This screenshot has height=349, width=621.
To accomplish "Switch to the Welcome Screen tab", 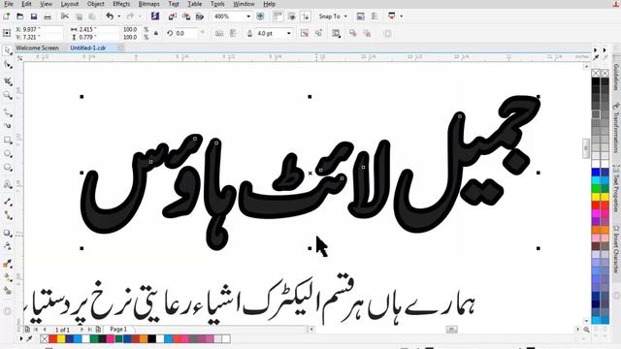I will coord(37,48).
